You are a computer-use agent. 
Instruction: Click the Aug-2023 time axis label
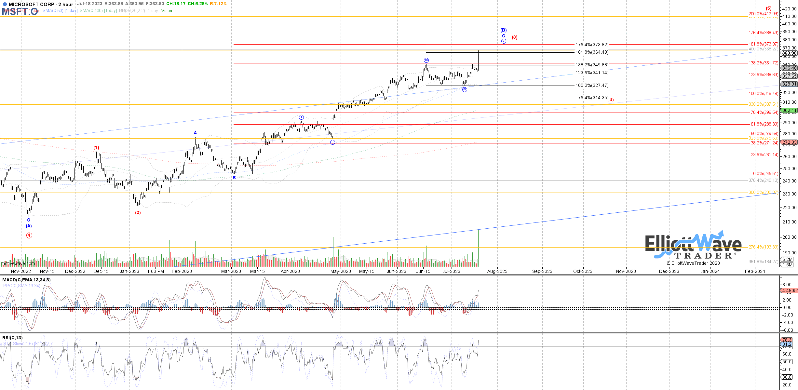coord(497,271)
